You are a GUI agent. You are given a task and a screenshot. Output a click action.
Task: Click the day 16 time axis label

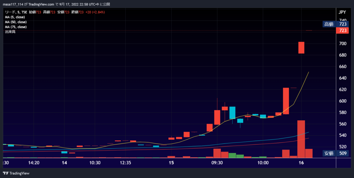pyautogui.click(x=301, y=163)
